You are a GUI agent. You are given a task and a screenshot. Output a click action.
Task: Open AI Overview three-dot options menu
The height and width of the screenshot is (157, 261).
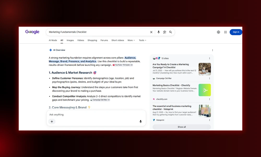(x=212, y=50)
